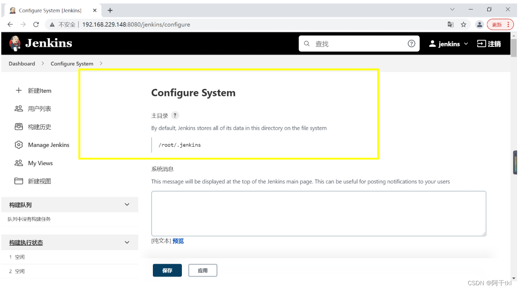
Task: Open dropdown arrow after Dashboard breadcrumb
Action: pyautogui.click(x=42, y=63)
